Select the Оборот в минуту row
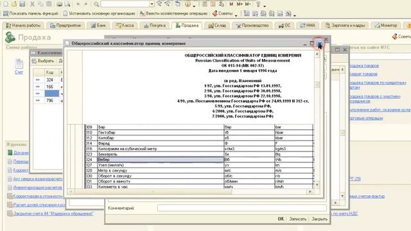 pyautogui.click(x=198, y=181)
